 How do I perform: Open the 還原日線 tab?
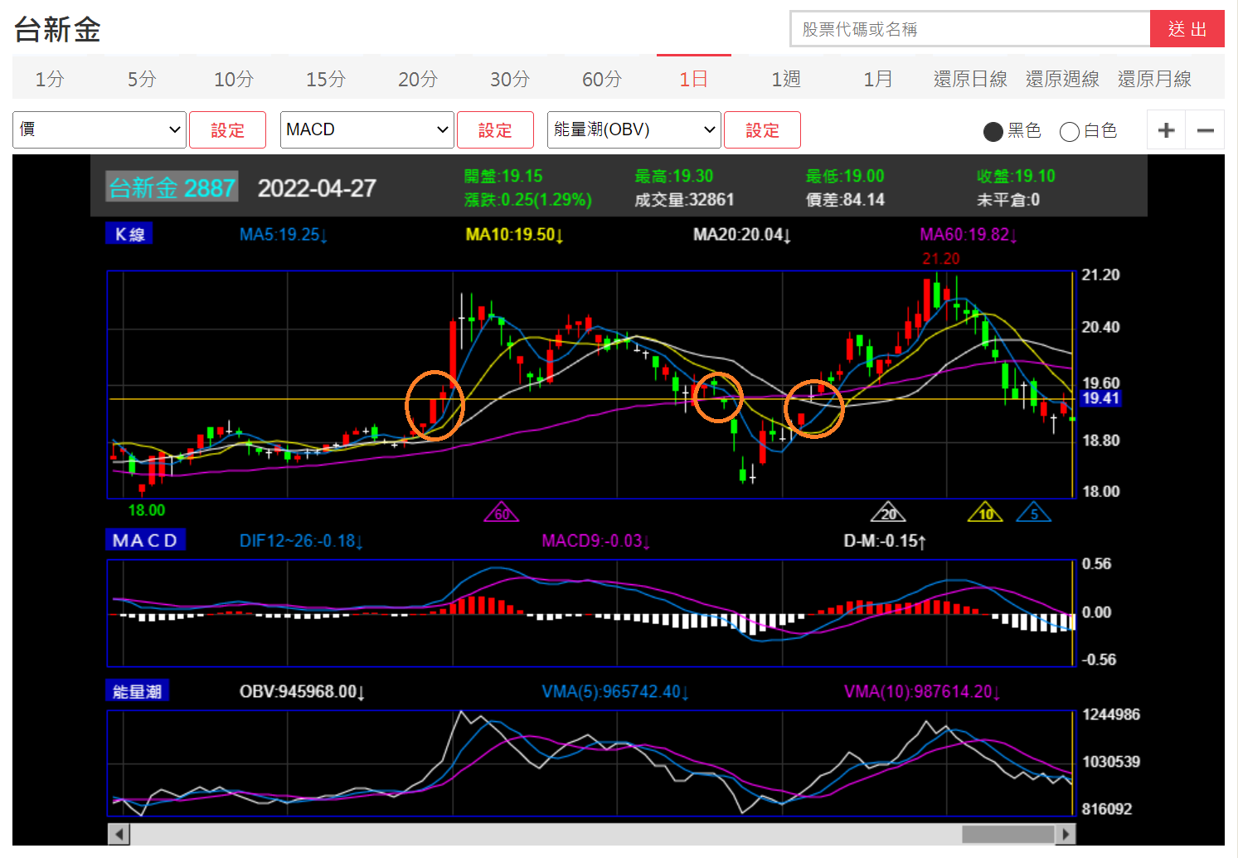click(x=970, y=79)
